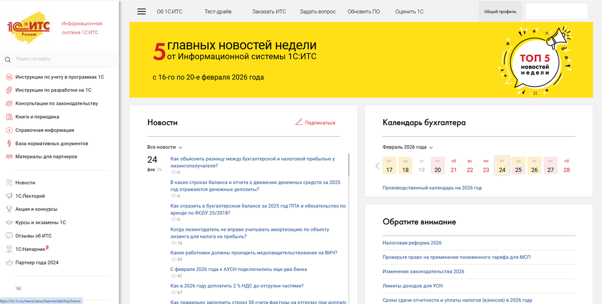Open Производственный календарь на 2026 год link
The height and width of the screenshot is (304, 602).
[432, 188]
